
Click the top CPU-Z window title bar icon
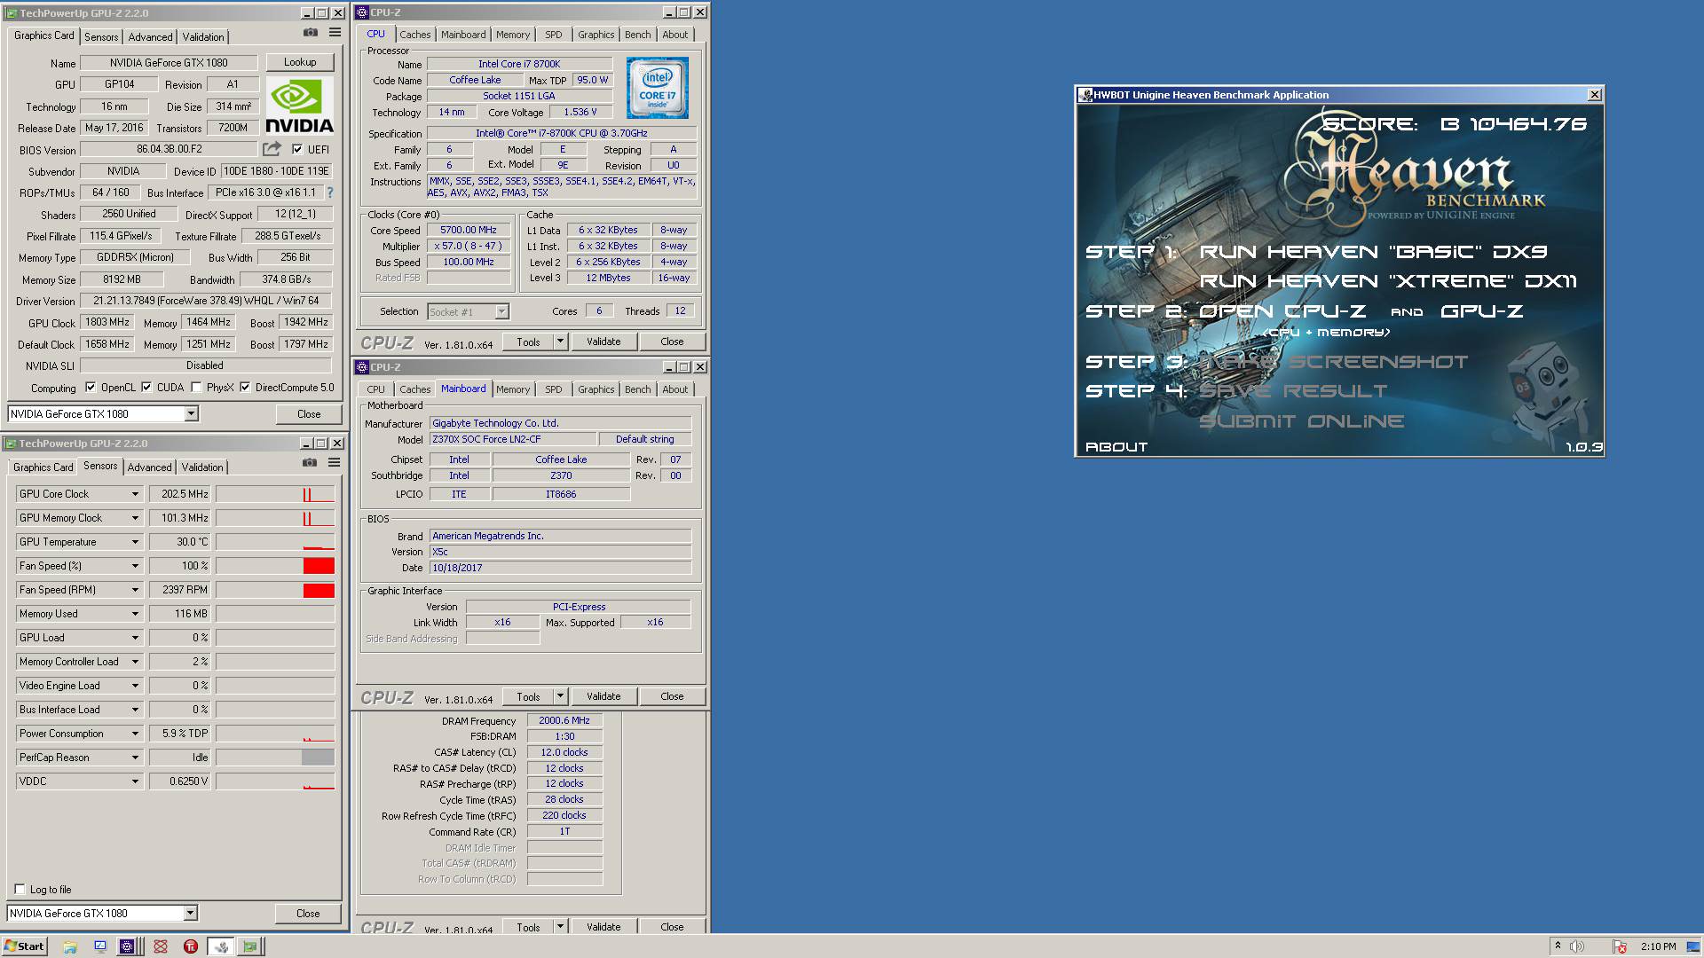pos(363,12)
